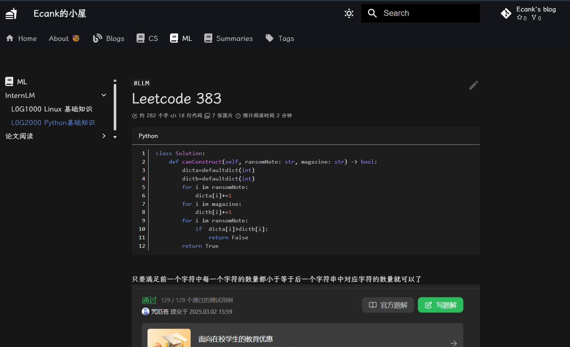This screenshot has width=570, height=347.
Task: Open Ecank's blog git repository link
Action: (528, 13)
